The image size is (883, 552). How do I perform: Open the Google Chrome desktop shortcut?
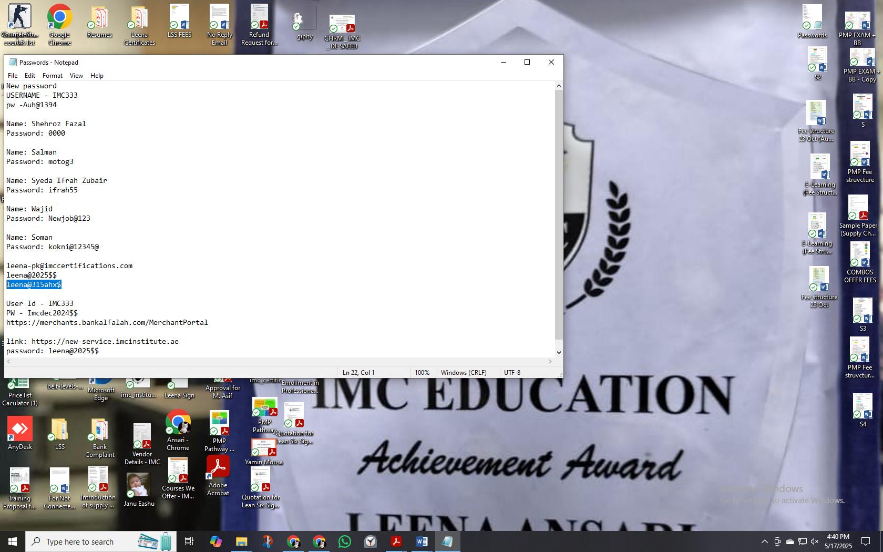(59, 25)
